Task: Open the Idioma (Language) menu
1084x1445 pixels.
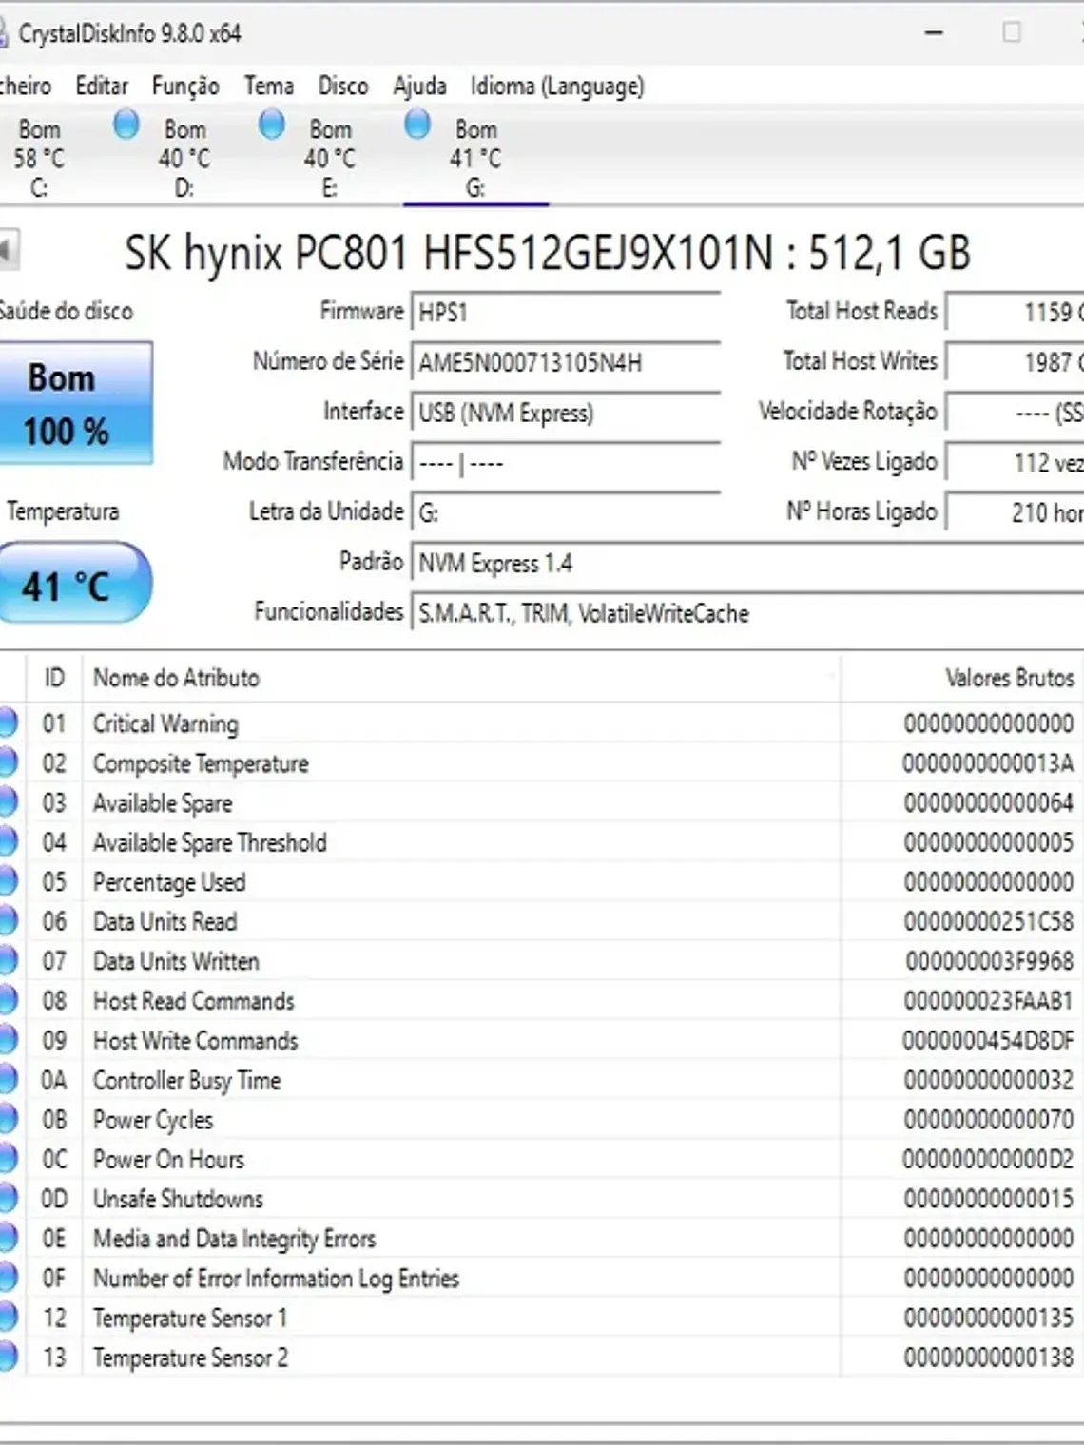Action: [x=557, y=87]
